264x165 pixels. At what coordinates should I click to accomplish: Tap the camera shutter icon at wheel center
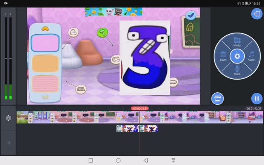click(237, 56)
